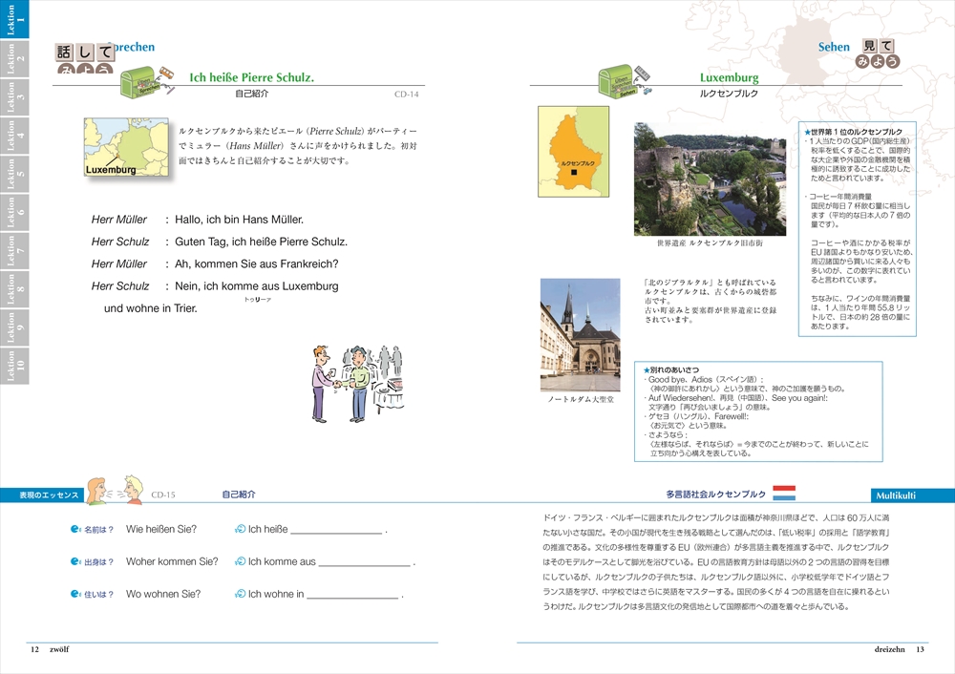Click speech icon beside 名前は？
The height and width of the screenshot is (674, 955).
click(75, 529)
